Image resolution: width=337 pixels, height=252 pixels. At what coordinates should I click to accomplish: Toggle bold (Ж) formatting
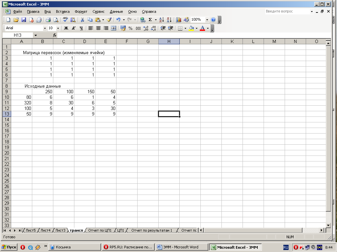pos(66,28)
